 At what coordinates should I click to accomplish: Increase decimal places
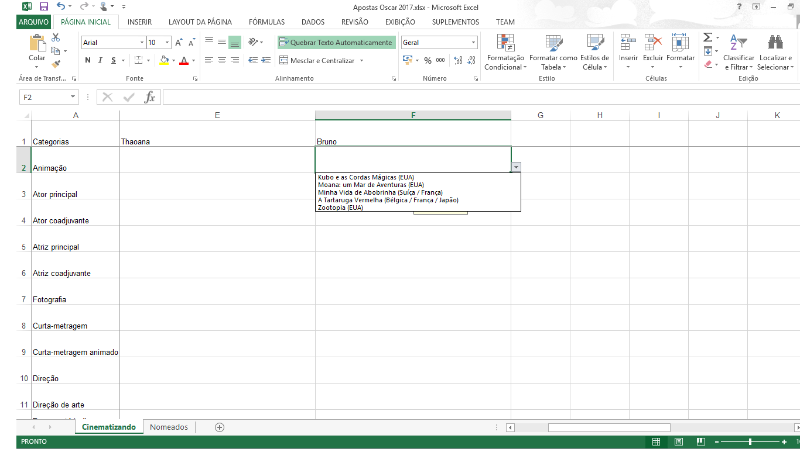pos(458,60)
